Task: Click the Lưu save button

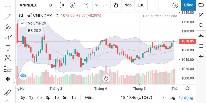Action: [x=141, y=5]
